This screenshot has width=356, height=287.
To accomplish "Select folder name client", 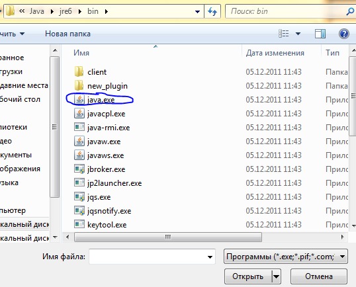I will [97, 72].
